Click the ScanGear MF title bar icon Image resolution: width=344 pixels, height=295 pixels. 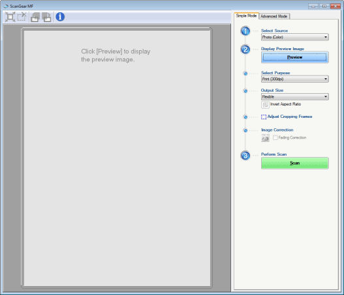tap(6, 6)
